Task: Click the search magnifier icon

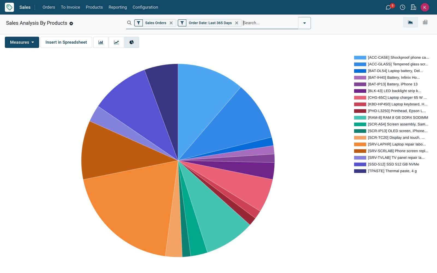Action: point(129,23)
